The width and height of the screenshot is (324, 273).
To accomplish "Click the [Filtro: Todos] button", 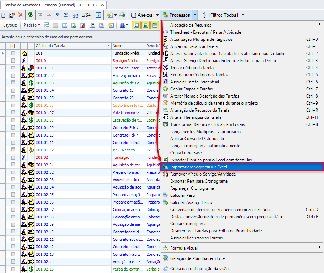I will tap(220, 15).
